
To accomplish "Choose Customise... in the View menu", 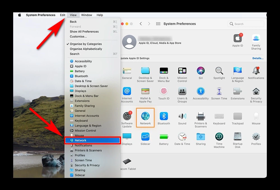I will (92, 36).
